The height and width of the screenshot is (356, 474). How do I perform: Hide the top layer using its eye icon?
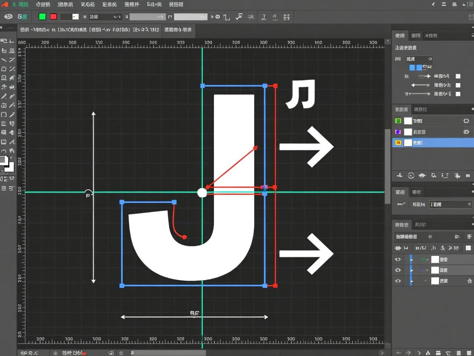click(x=397, y=260)
